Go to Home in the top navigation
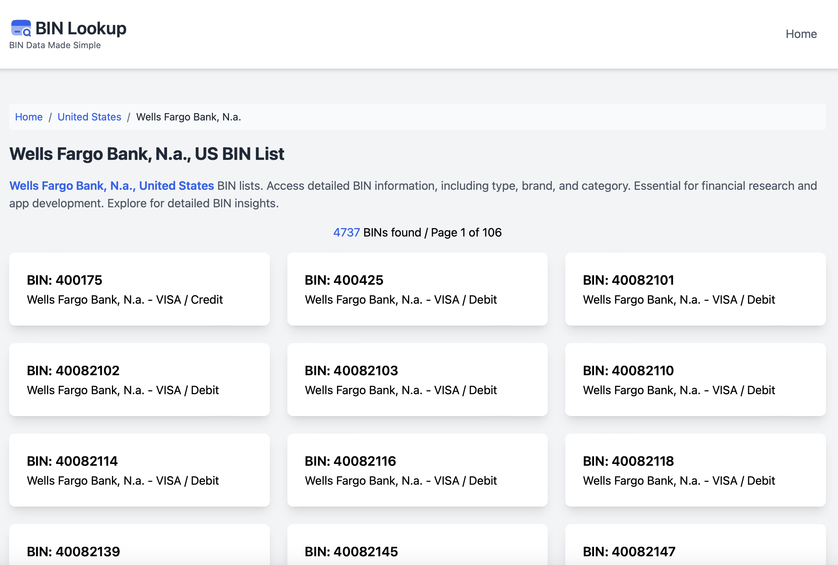This screenshot has height=565, width=838. tap(801, 34)
